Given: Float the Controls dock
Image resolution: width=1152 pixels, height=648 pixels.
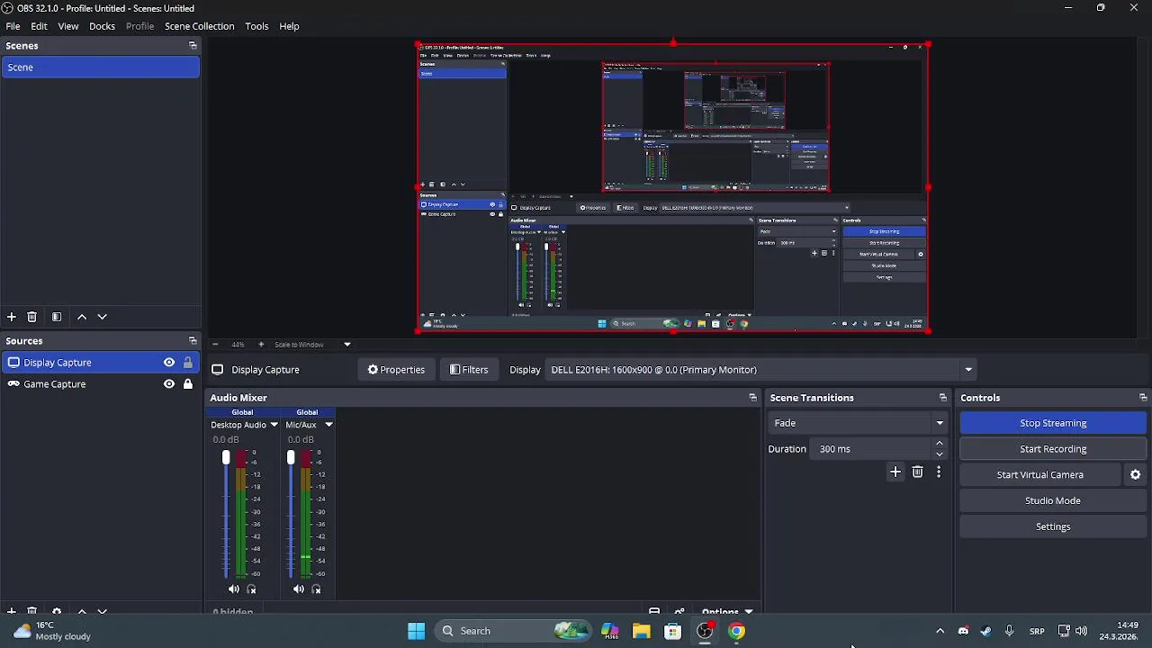Looking at the screenshot, I should [1143, 398].
